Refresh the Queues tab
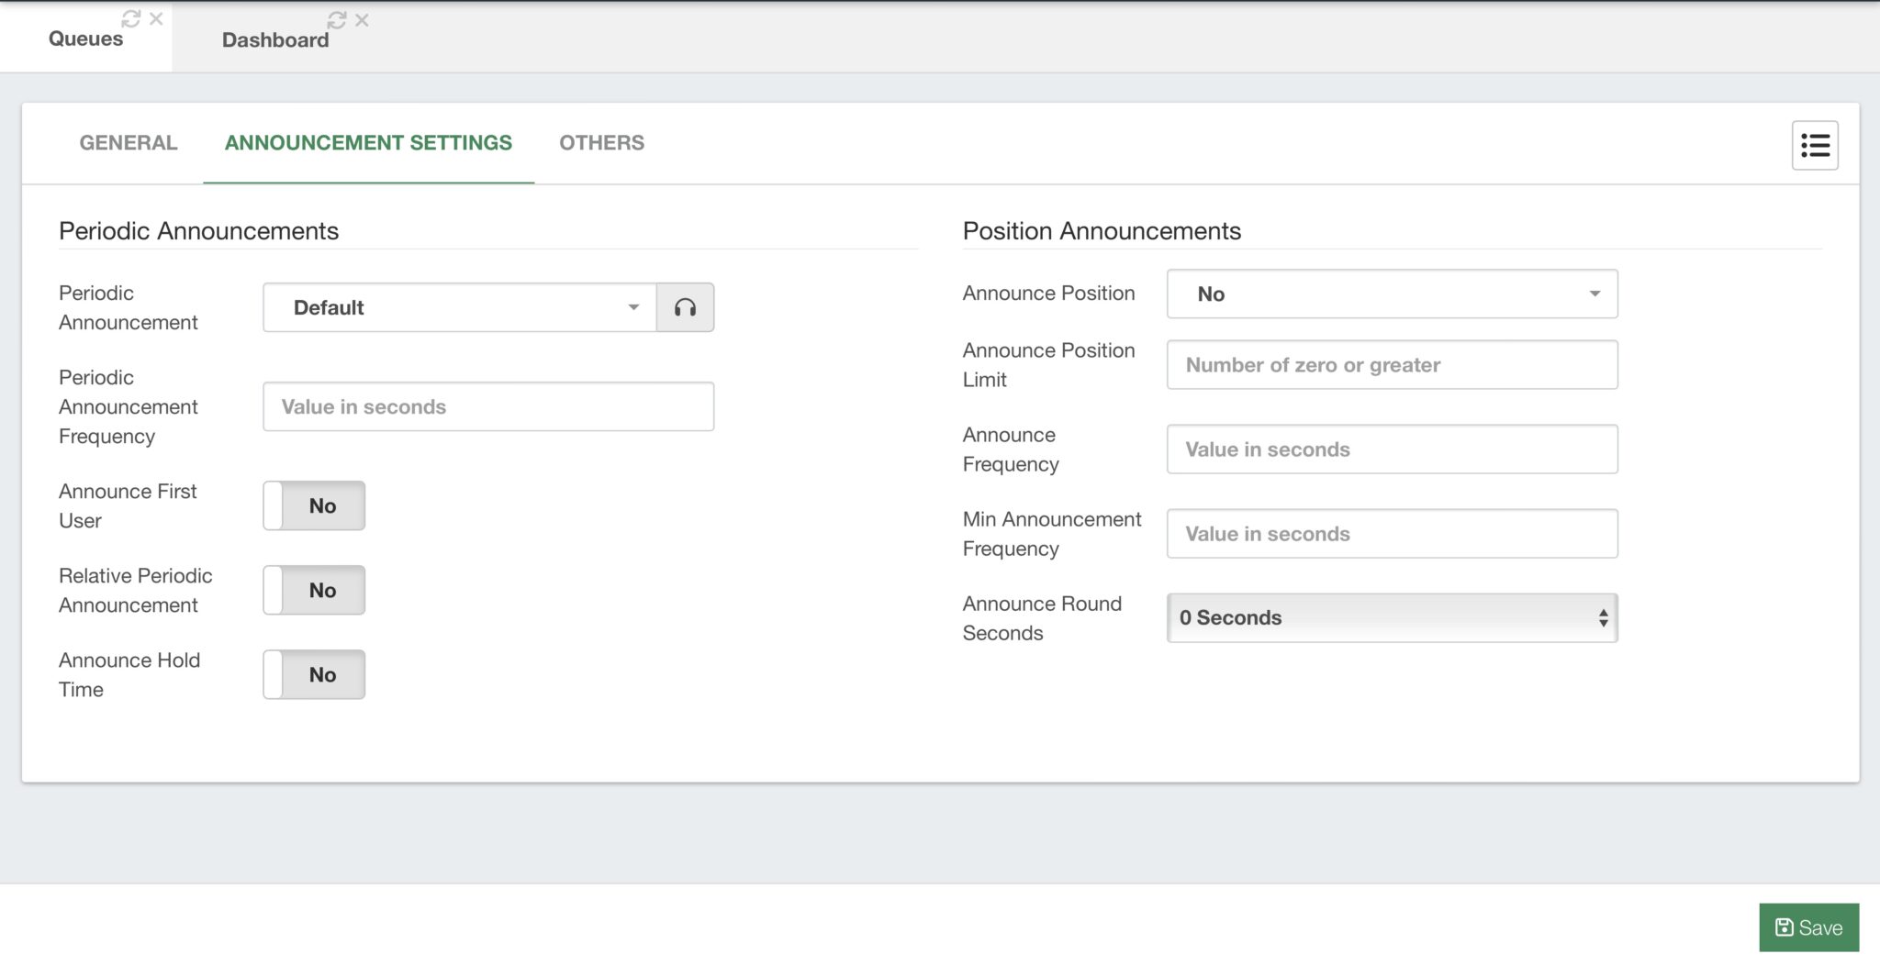Viewport: 1880px width, 965px height. pyautogui.click(x=129, y=17)
